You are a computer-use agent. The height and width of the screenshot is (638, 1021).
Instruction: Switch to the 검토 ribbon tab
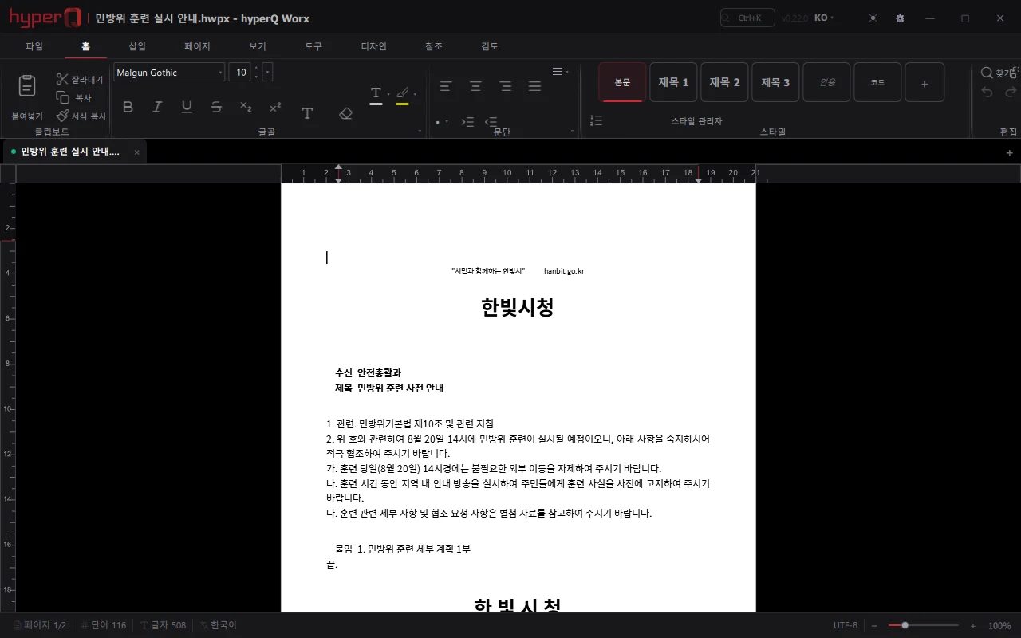pyautogui.click(x=490, y=46)
